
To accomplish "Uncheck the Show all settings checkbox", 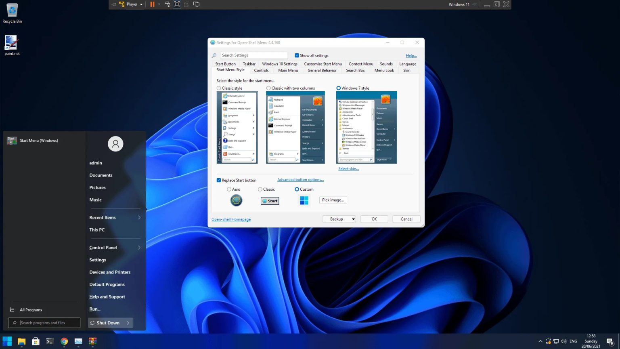I will click(x=297, y=55).
